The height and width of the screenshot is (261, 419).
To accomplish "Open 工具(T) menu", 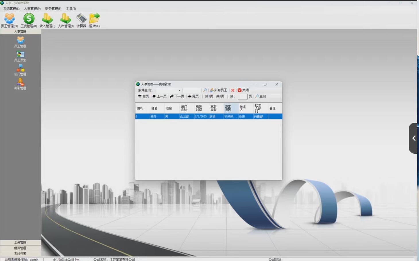I will coord(71,9).
